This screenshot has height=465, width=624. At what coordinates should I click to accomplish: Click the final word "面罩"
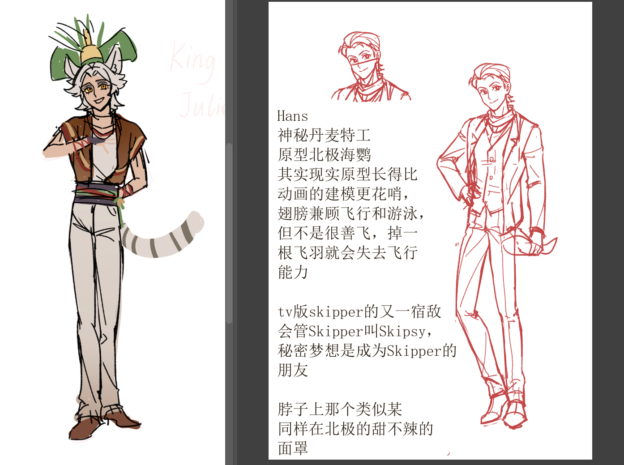tap(293, 448)
